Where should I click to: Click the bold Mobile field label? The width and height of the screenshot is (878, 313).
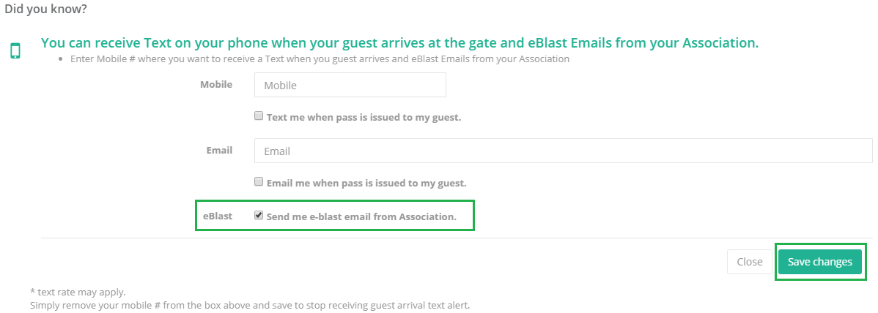(x=216, y=84)
